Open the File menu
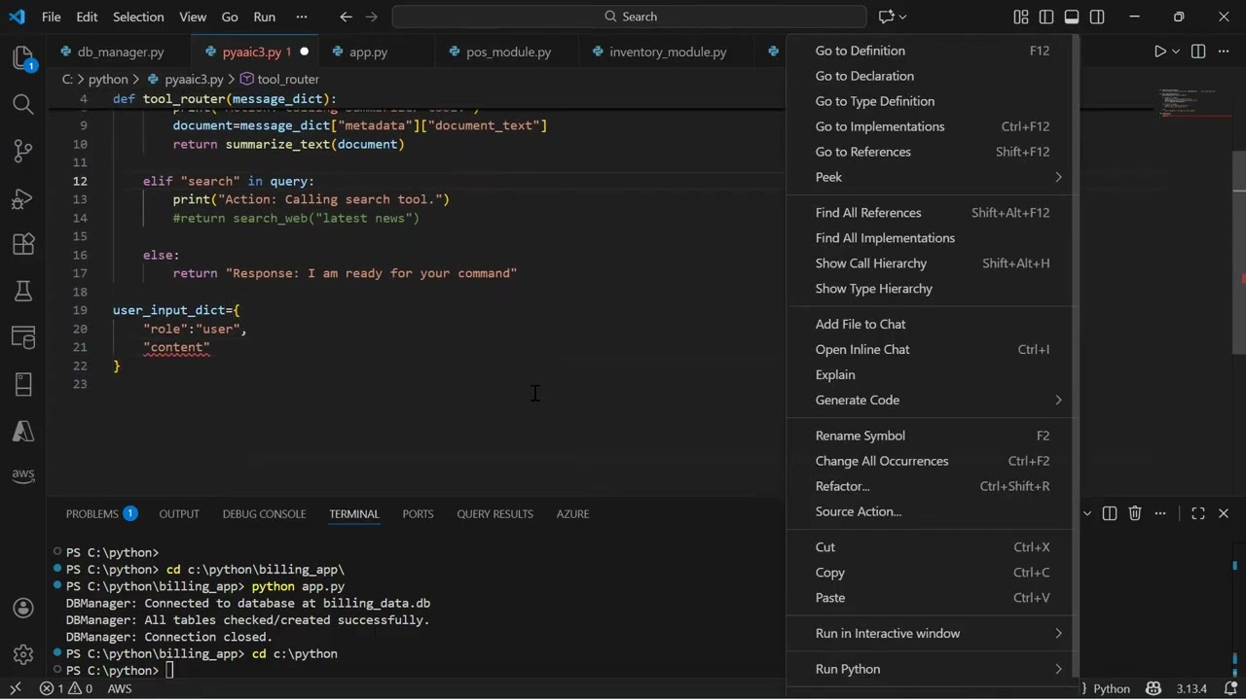1246x700 pixels. point(52,17)
